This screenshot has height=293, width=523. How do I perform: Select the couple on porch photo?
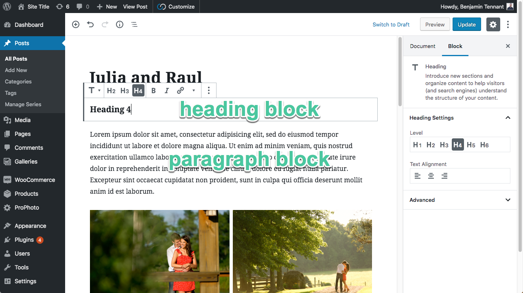(160, 251)
